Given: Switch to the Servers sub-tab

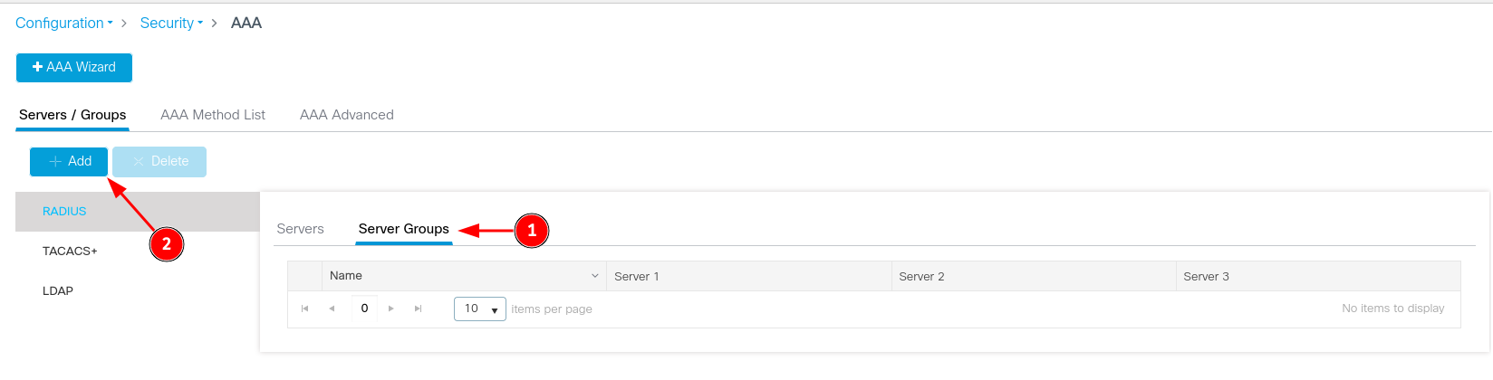Looking at the screenshot, I should (300, 229).
